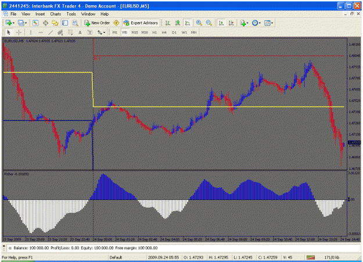The height and width of the screenshot is (262, 363).
Task: Zoom out of the chart
Action: [209, 23]
